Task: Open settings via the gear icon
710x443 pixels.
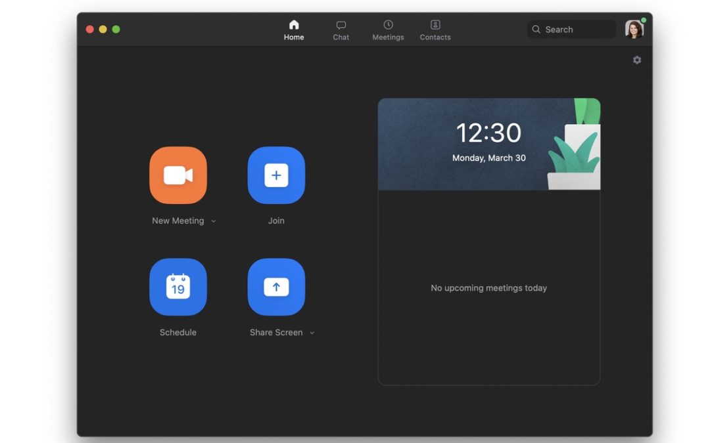Action: 636,60
